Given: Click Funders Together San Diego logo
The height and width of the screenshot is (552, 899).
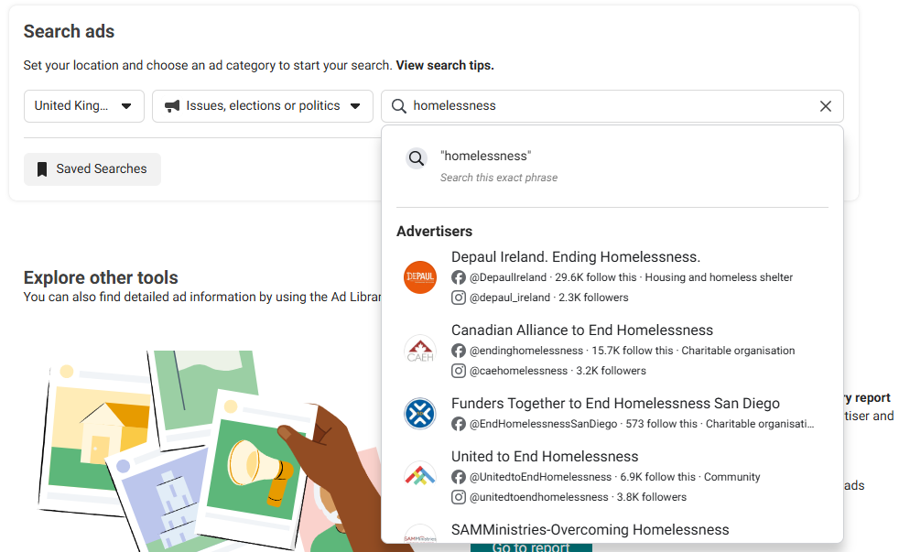Looking at the screenshot, I should (x=419, y=414).
